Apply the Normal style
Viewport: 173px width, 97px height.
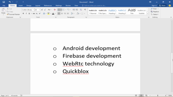pos(93,12)
